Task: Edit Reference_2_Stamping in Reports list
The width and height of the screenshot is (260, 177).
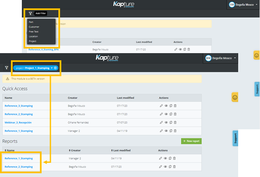Action: pos(160,167)
